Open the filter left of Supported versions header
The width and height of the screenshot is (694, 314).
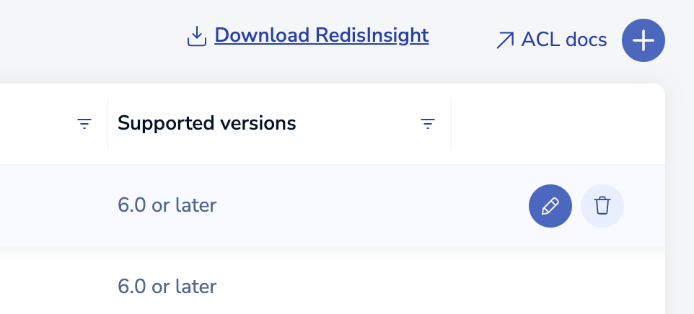[84, 124]
